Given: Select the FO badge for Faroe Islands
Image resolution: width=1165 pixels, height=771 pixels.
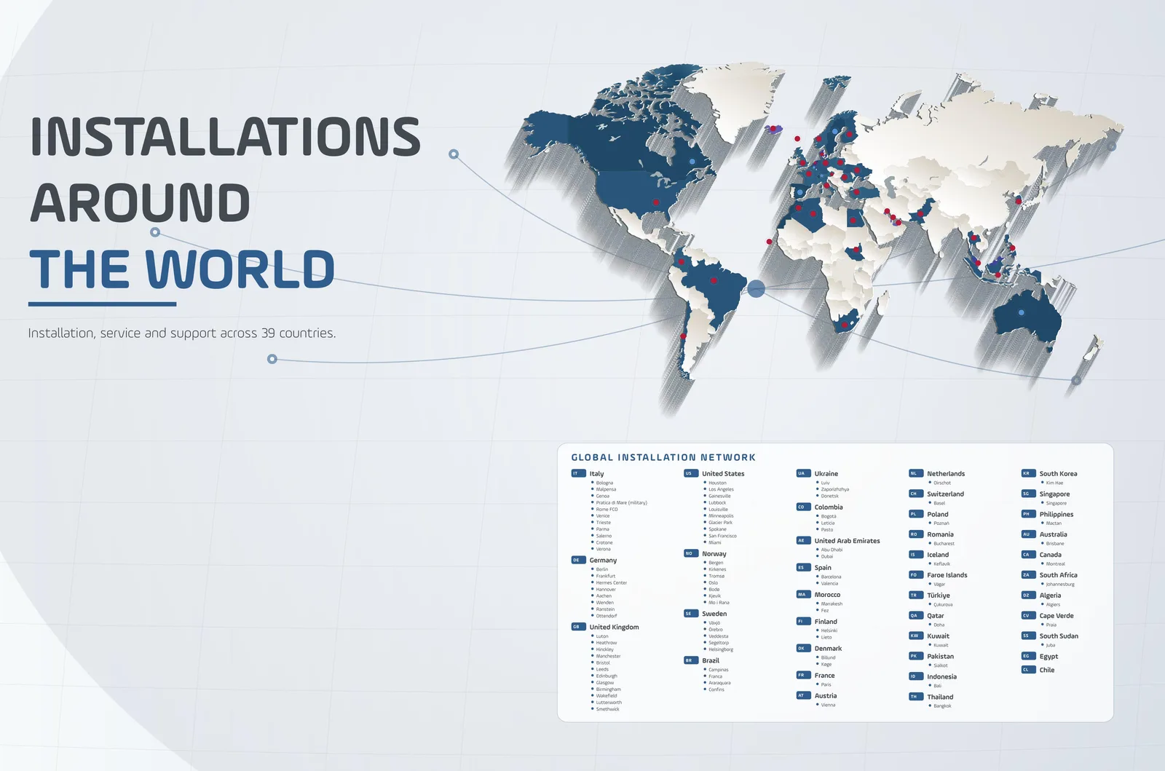Looking at the screenshot, I should tap(916, 574).
